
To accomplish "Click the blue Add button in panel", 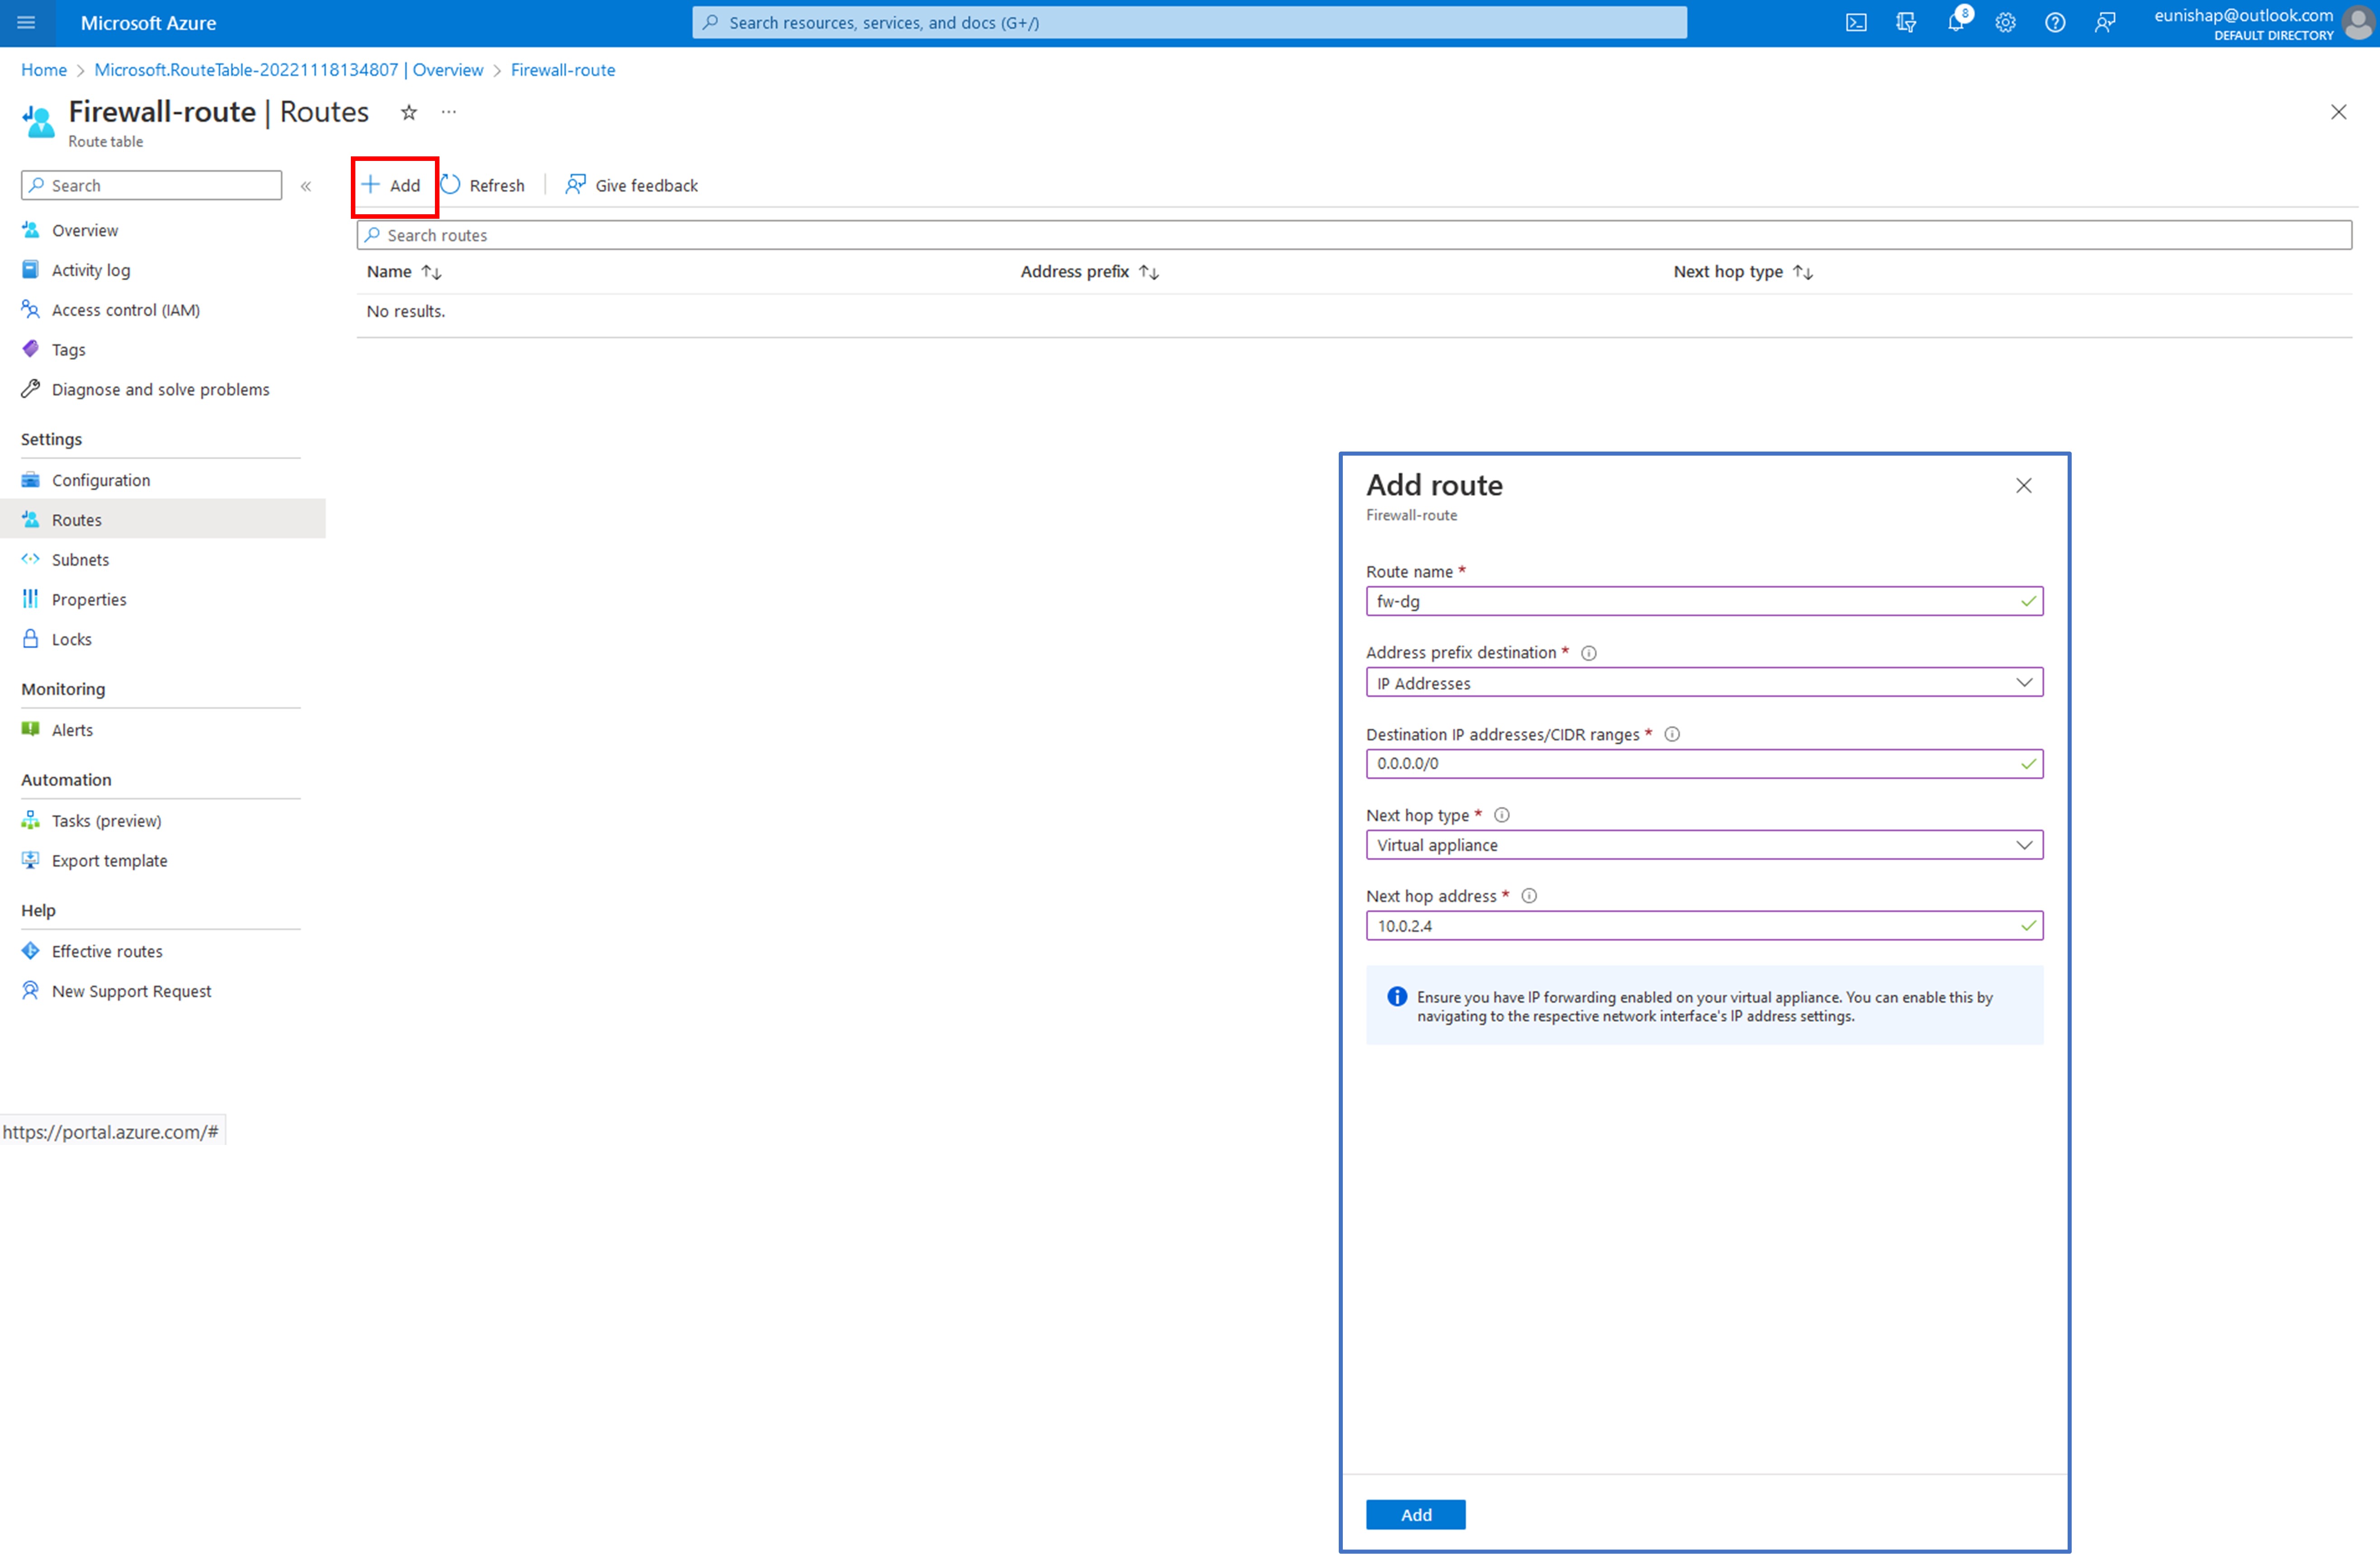I will coord(1415,1514).
